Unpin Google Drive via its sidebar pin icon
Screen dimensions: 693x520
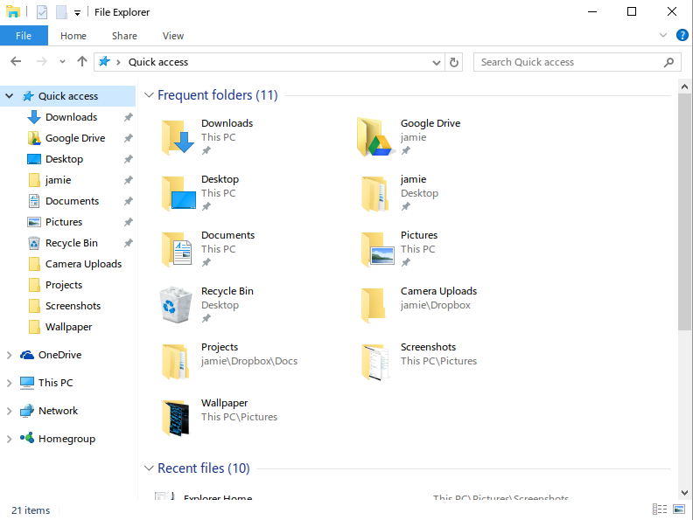pyautogui.click(x=128, y=138)
